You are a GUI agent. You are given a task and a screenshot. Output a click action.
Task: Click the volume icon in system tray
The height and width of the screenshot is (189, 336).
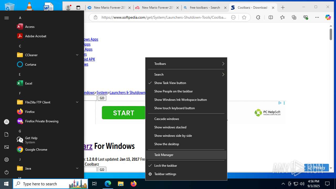coord(302,184)
